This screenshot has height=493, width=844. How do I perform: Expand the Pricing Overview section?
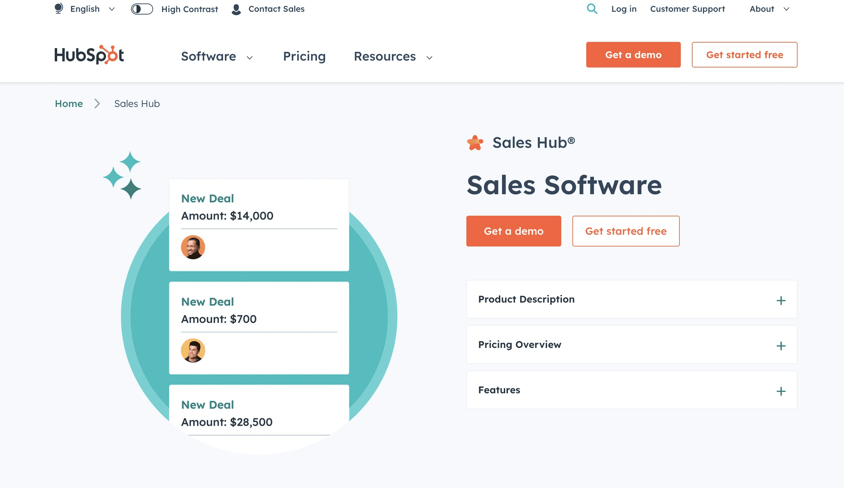point(631,345)
